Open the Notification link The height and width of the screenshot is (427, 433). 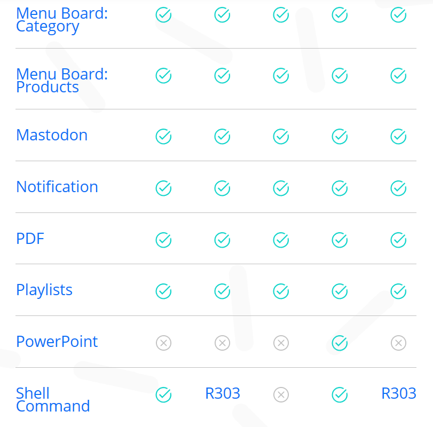57,187
